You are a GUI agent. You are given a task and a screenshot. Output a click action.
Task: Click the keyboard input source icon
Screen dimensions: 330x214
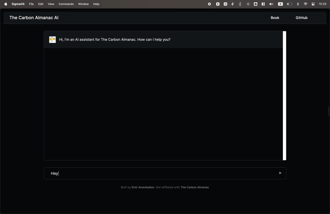click(x=280, y=4)
